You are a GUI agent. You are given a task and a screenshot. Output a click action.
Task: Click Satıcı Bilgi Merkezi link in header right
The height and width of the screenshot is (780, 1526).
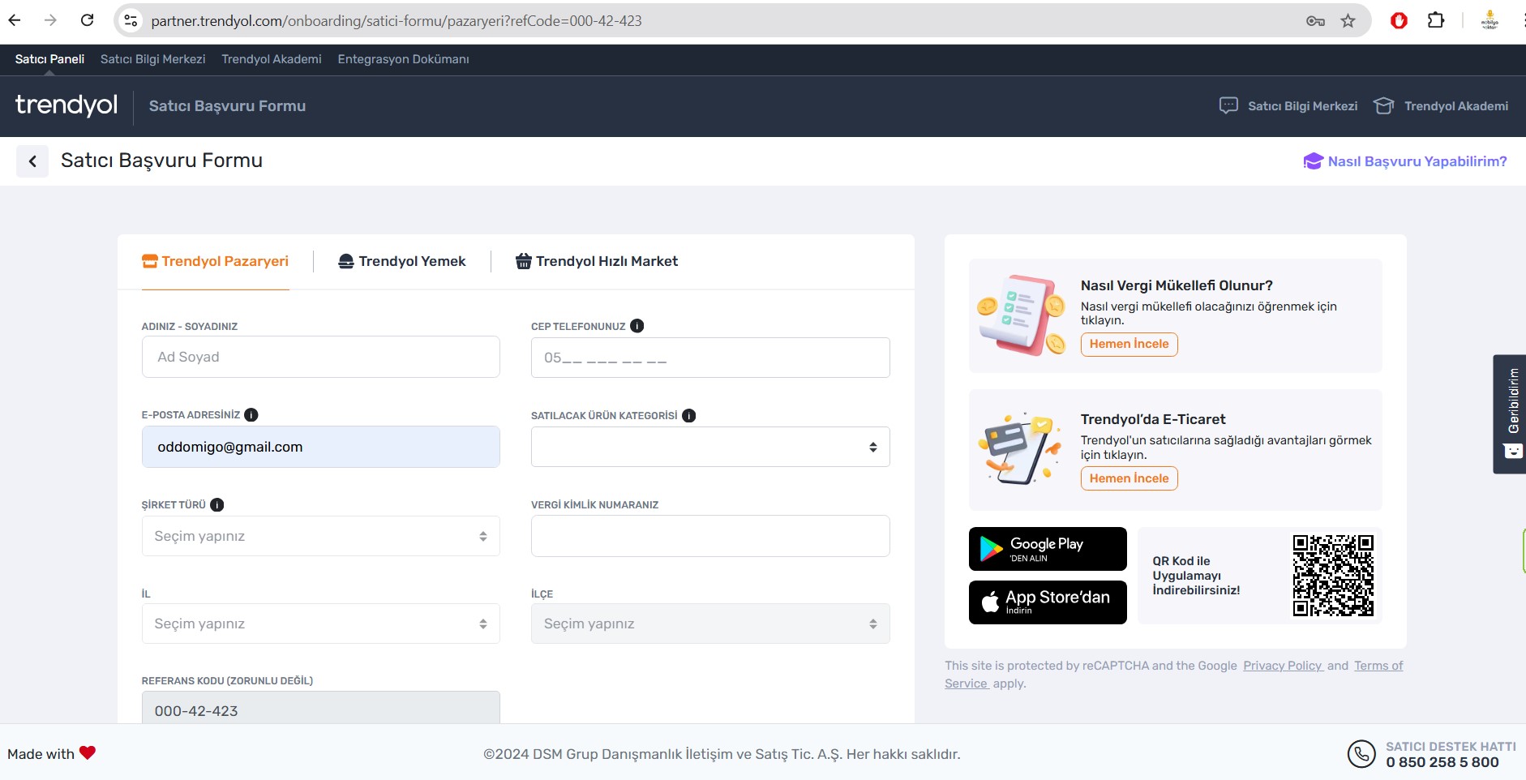click(1288, 106)
